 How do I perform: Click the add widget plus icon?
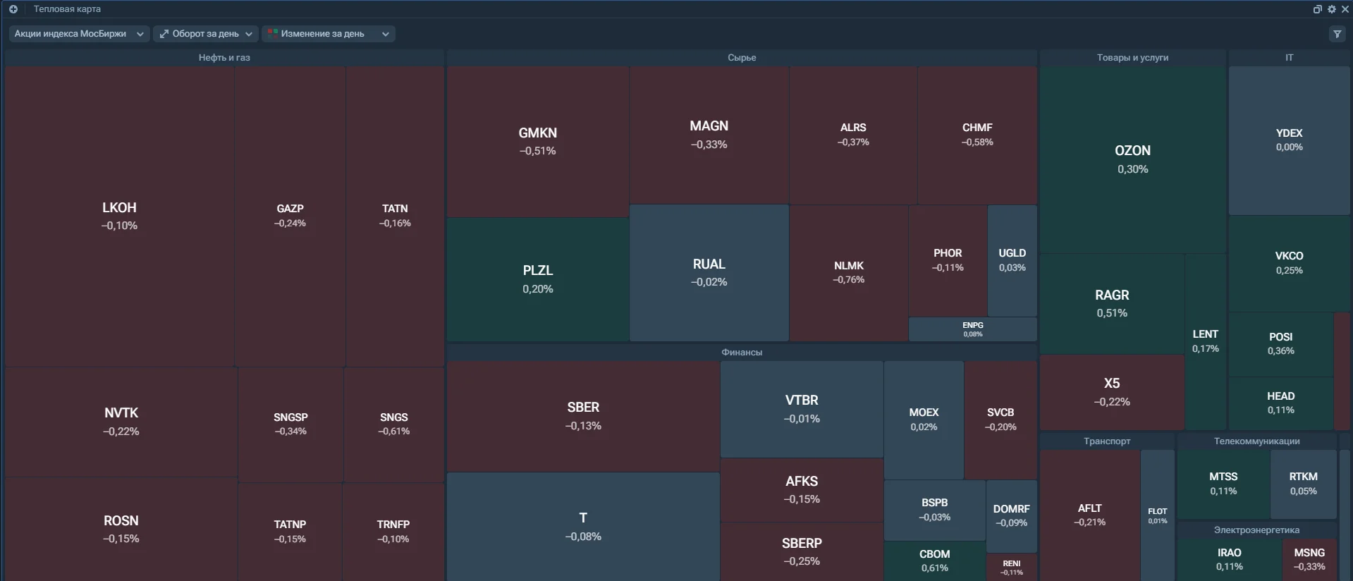(x=13, y=9)
